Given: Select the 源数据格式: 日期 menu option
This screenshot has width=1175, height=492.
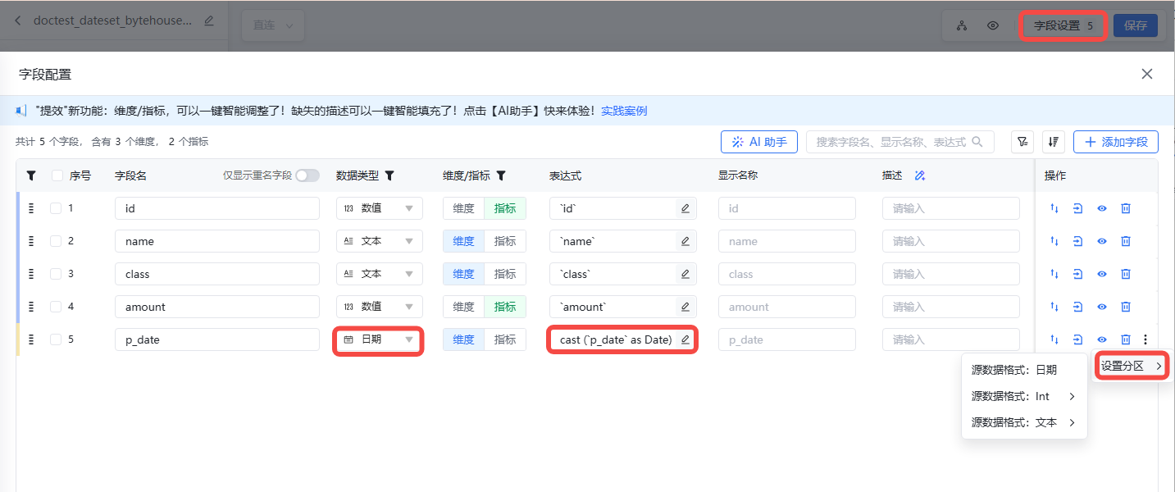Looking at the screenshot, I should pos(1014,370).
